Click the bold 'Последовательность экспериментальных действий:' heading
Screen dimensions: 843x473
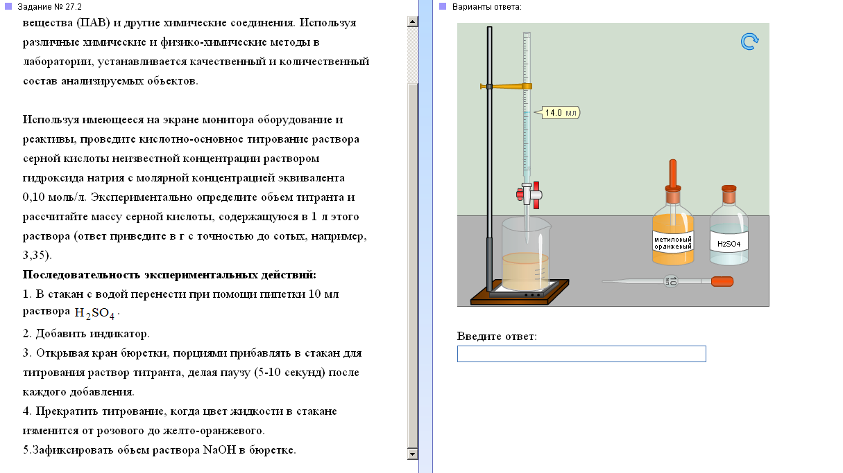click(169, 274)
